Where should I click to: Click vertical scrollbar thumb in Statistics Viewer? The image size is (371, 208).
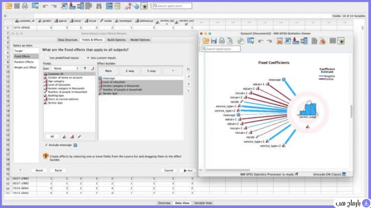coord(351,111)
